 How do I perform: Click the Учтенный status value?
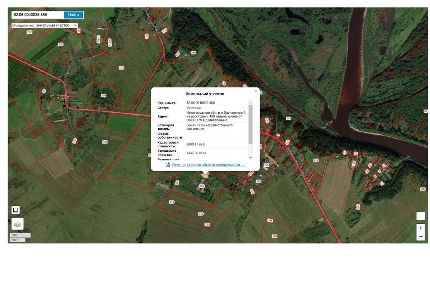194,108
